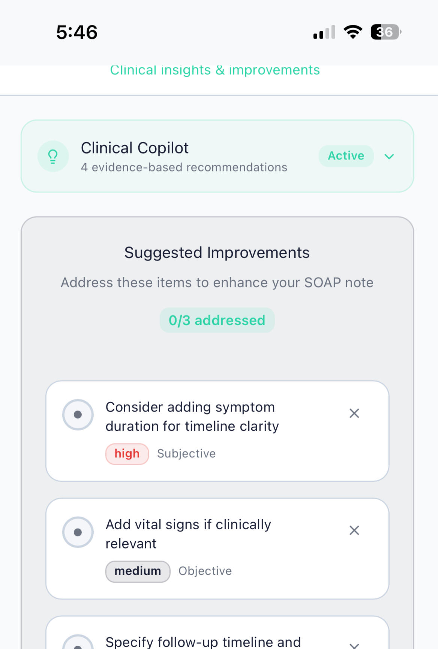
Task: Tap the Clinical Copilot title
Action: [x=135, y=148]
